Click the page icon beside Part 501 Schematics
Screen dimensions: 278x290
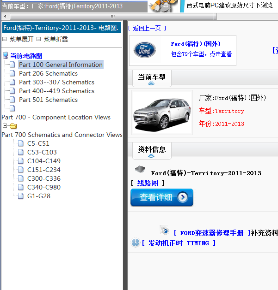click(x=12, y=100)
